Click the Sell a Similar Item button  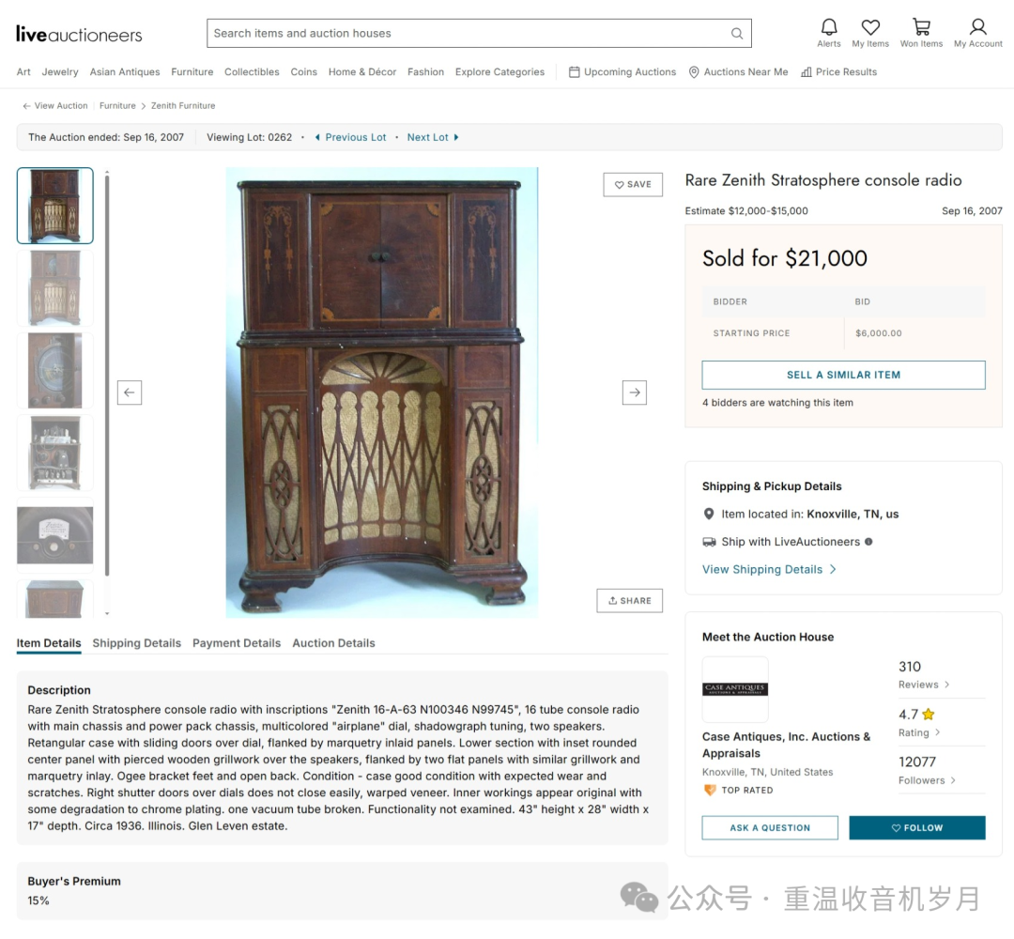tap(843, 375)
